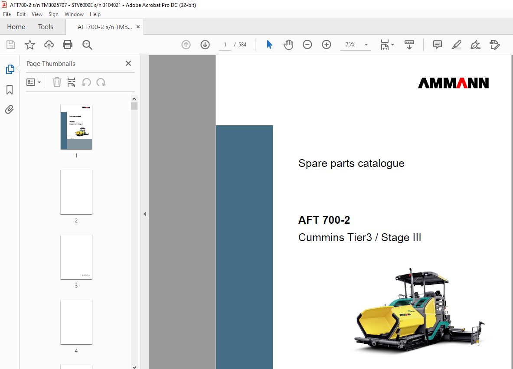Click the Ammann logo on page

(454, 83)
